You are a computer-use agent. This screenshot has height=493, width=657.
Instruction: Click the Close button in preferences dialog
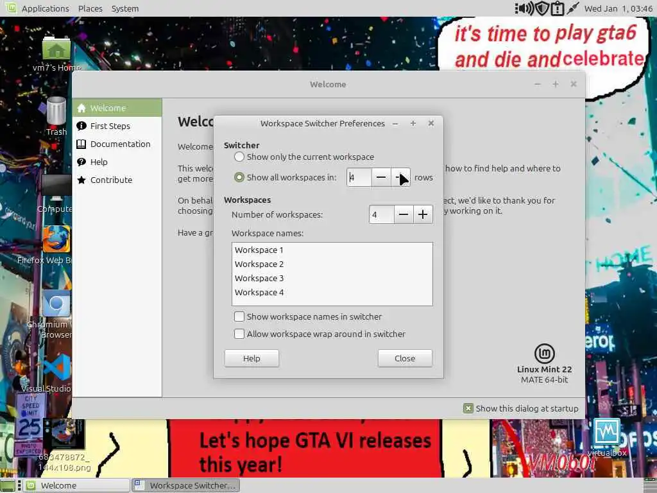(x=405, y=358)
